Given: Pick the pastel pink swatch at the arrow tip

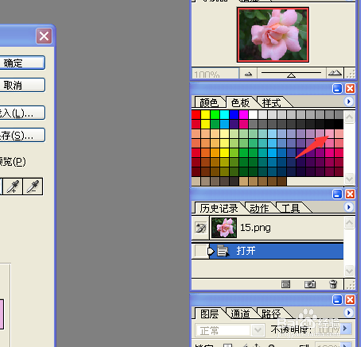Looking at the screenshot, I should (330, 134).
